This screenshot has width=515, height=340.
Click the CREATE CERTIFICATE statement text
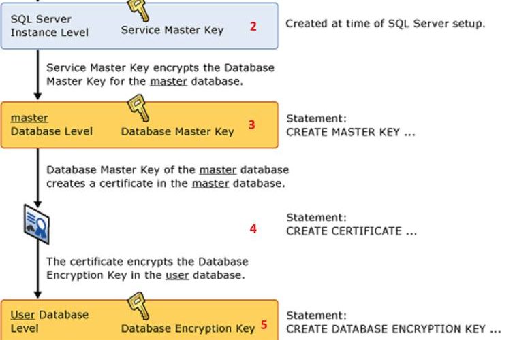[352, 231]
